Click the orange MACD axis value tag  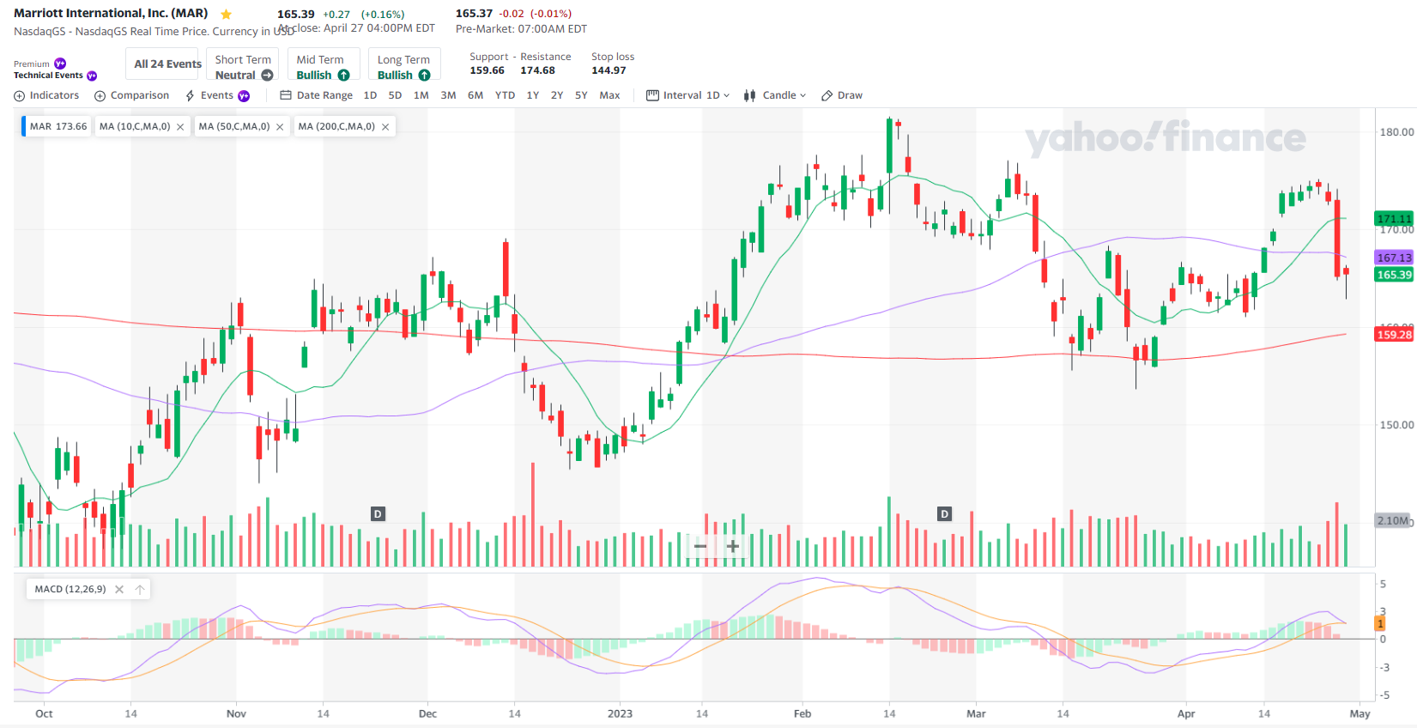coord(1380,624)
